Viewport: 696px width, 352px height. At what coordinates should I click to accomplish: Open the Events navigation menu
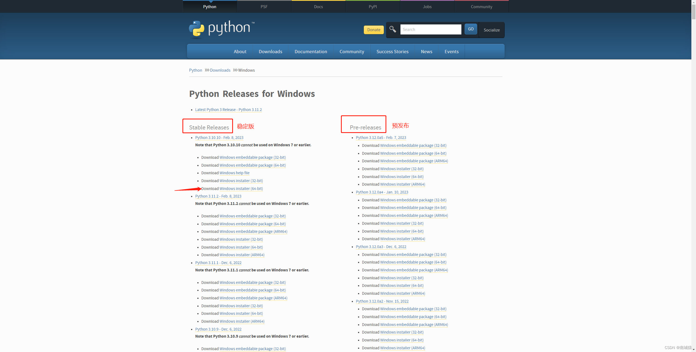click(x=452, y=52)
